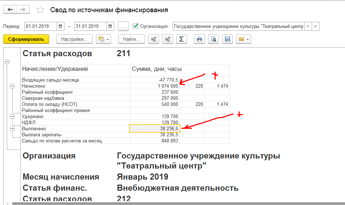This screenshot has width=345, height=205.
Task: Open the Настройки... settings button
Action: (x=75, y=39)
